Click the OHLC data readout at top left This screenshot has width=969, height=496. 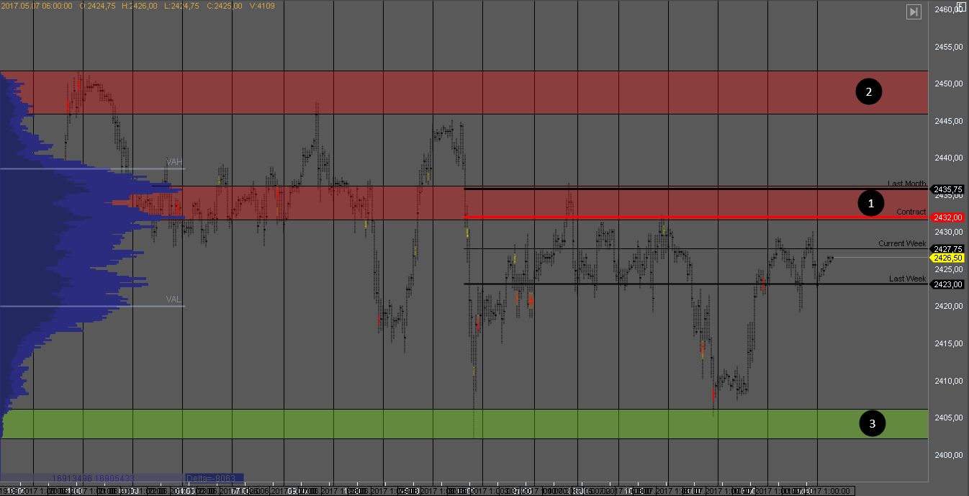click(x=138, y=5)
